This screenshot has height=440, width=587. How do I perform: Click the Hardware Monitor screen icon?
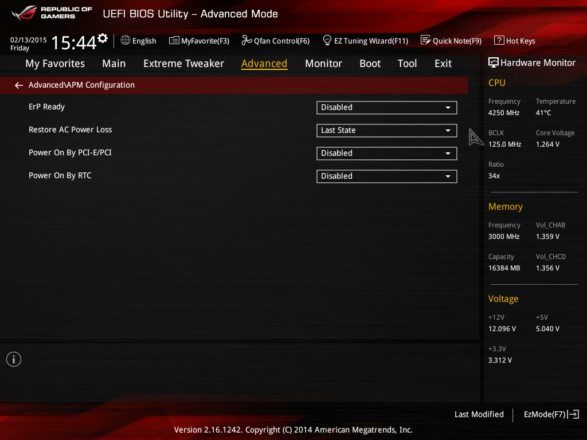click(x=494, y=62)
